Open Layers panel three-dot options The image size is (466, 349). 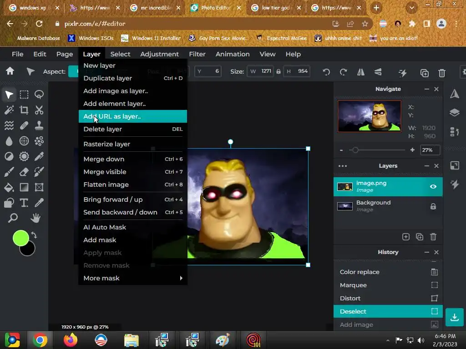coord(343,166)
